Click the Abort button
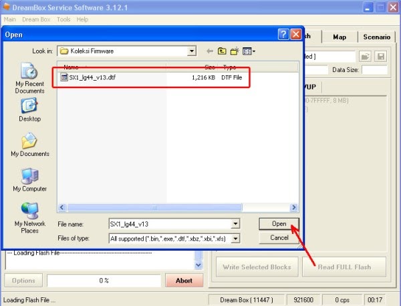 (x=184, y=281)
